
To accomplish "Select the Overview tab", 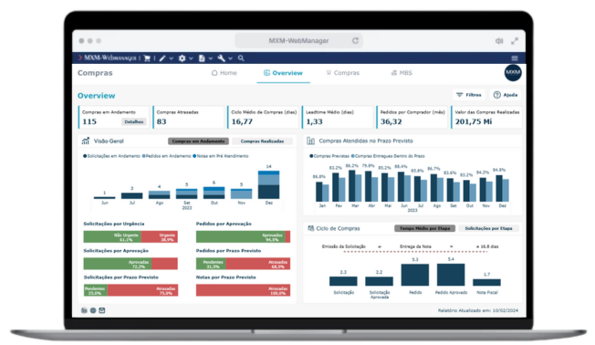I will tap(283, 73).
